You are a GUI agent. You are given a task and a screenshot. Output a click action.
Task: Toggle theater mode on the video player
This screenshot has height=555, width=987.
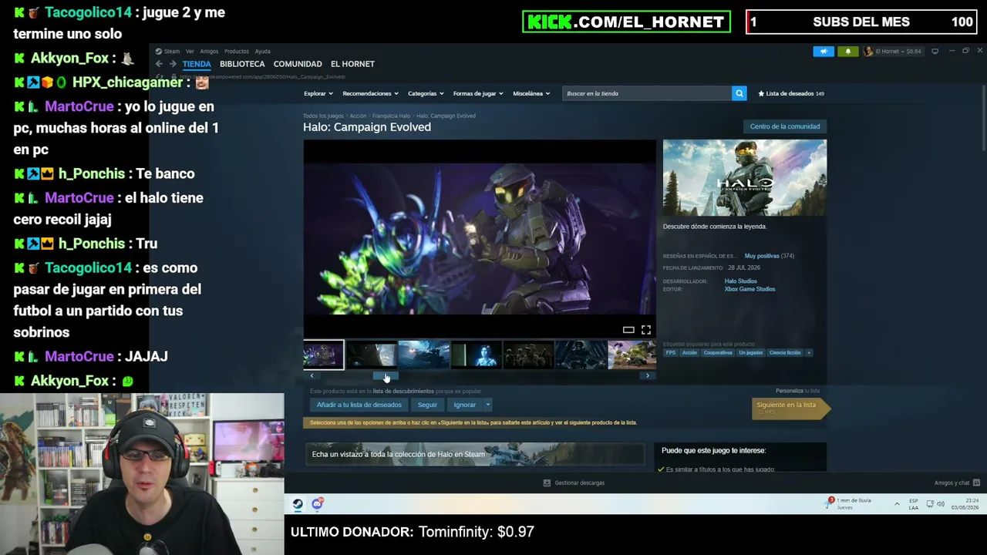coord(628,330)
